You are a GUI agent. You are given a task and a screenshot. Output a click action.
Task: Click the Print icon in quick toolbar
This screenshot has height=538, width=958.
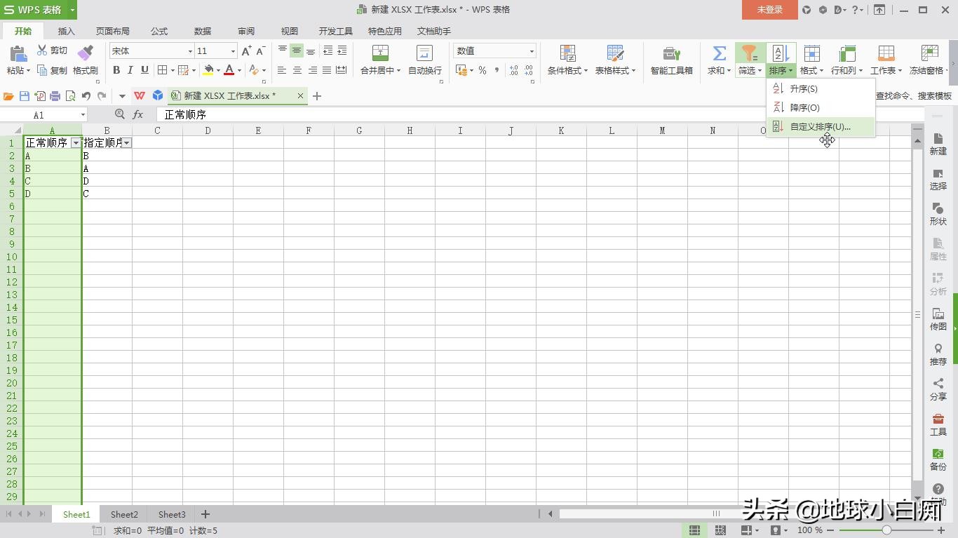pyautogui.click(x=55, y=96)
